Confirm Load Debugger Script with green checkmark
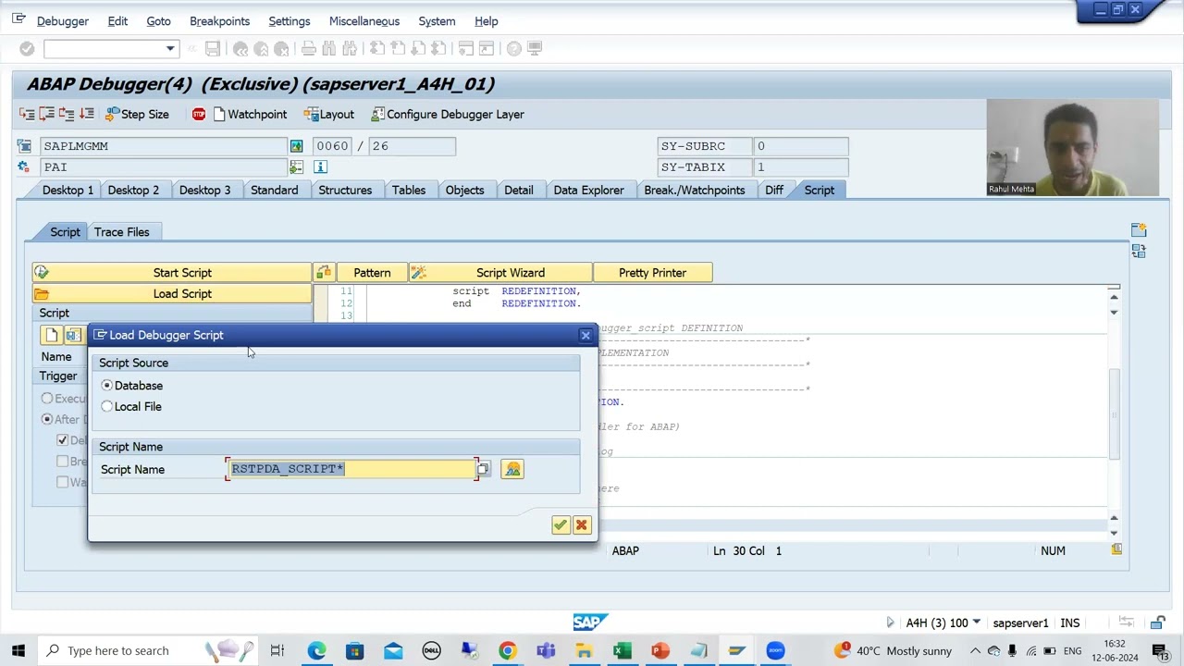 point(561,525)
